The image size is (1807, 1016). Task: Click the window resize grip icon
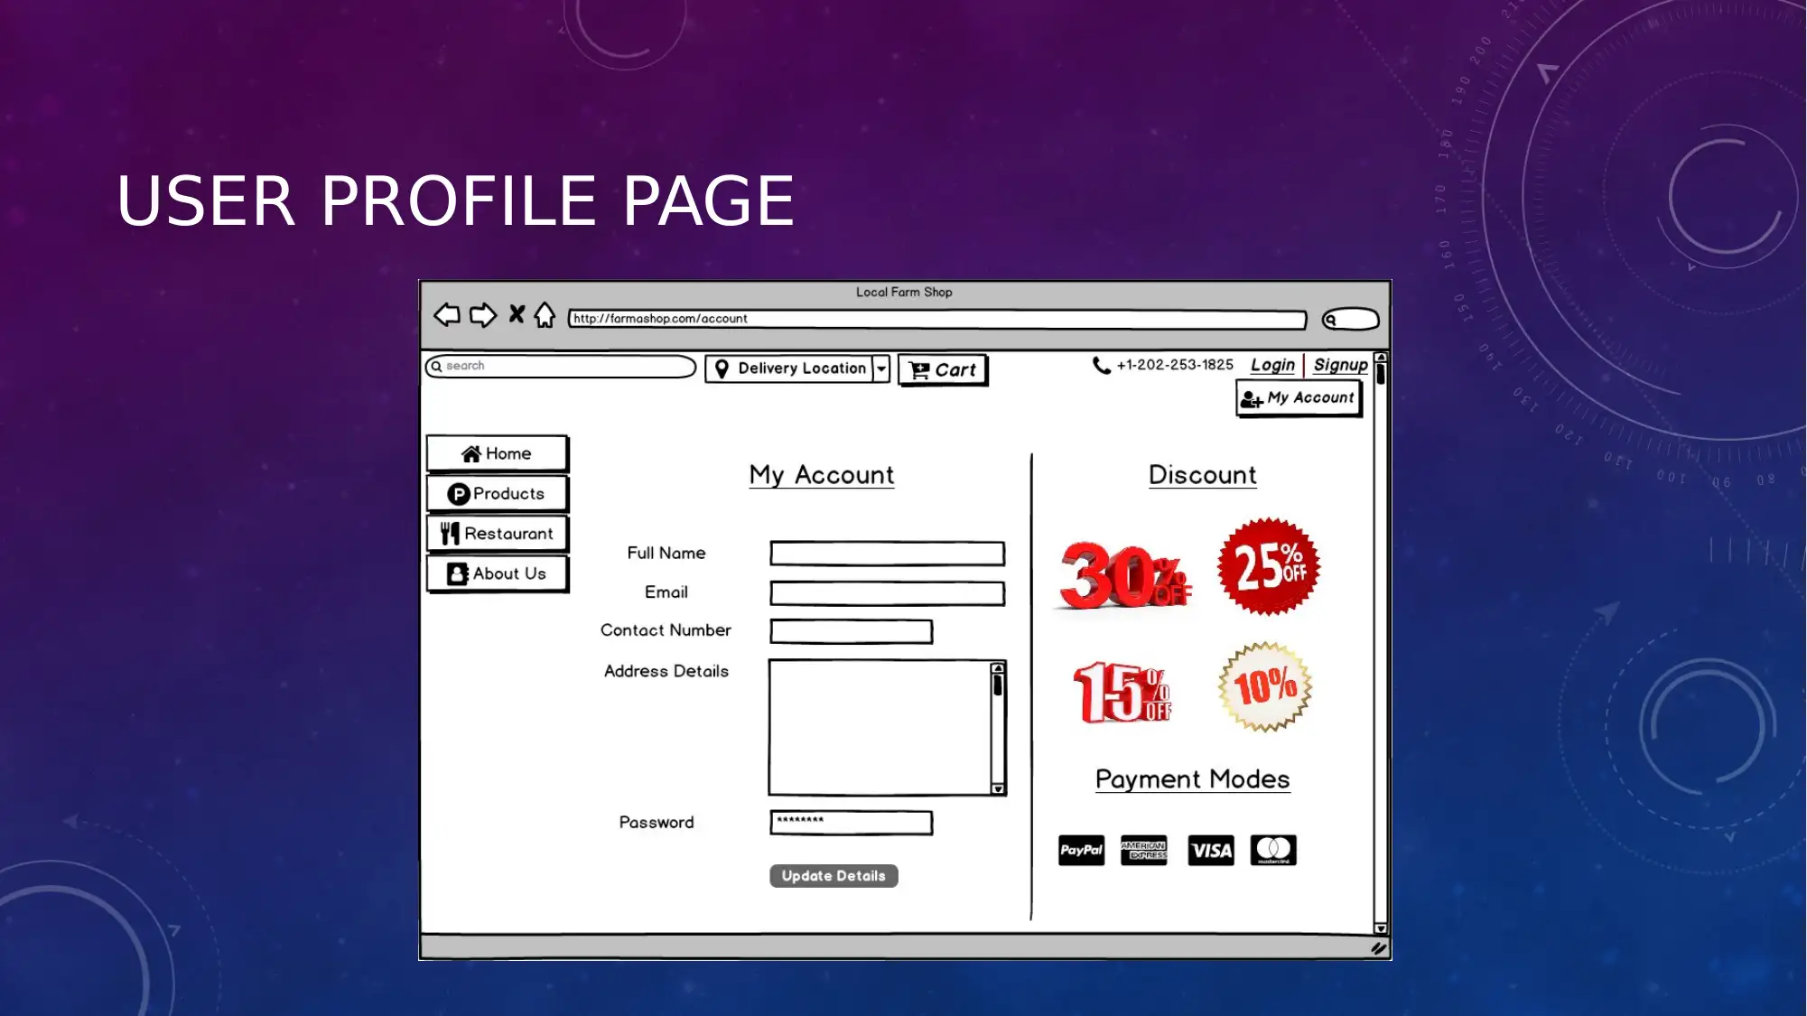pyautogui.click(x=1379, y=948)
